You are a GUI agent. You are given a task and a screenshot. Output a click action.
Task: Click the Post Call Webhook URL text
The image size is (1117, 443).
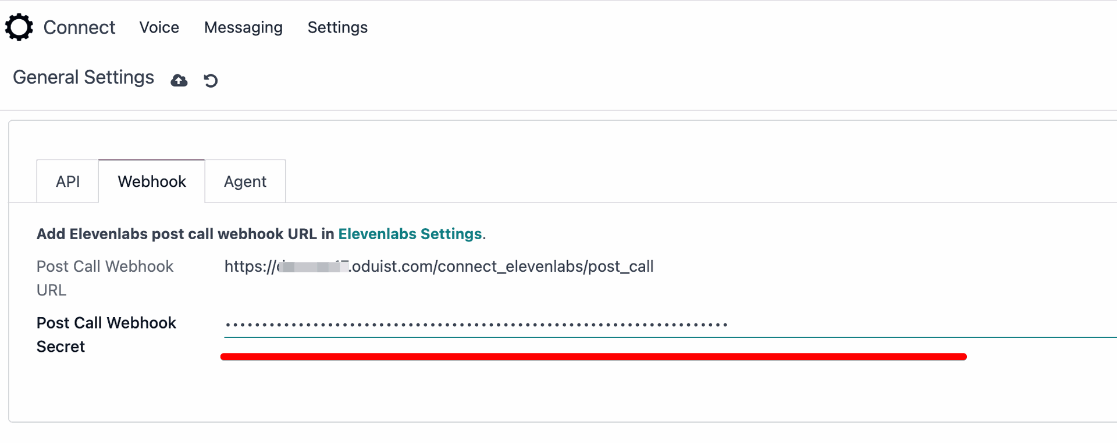point(439,266)
